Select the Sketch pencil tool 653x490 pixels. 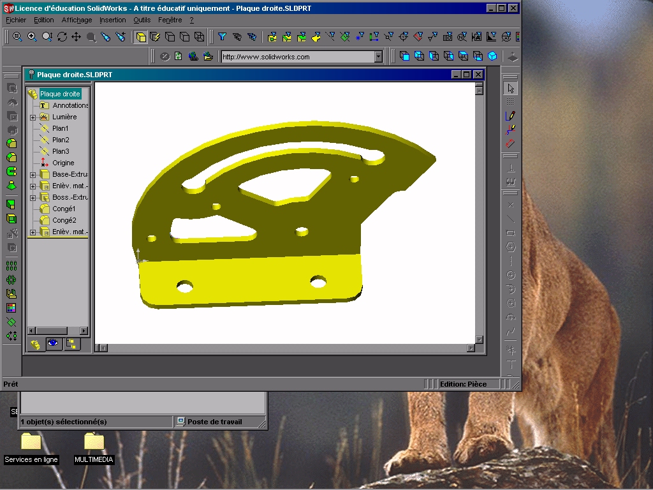point(510,115)
